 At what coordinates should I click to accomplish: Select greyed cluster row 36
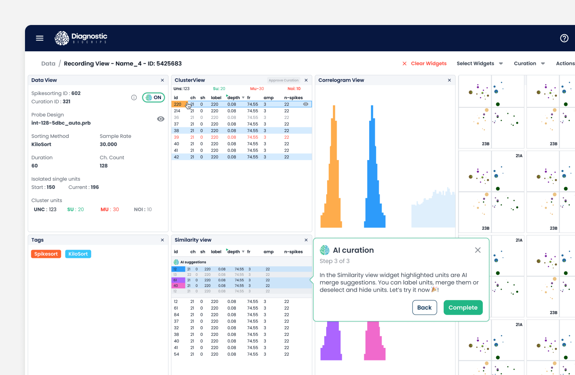(242, 117)
